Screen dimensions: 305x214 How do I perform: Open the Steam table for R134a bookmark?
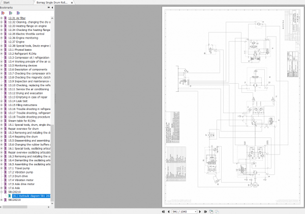[x=22, y=121]
